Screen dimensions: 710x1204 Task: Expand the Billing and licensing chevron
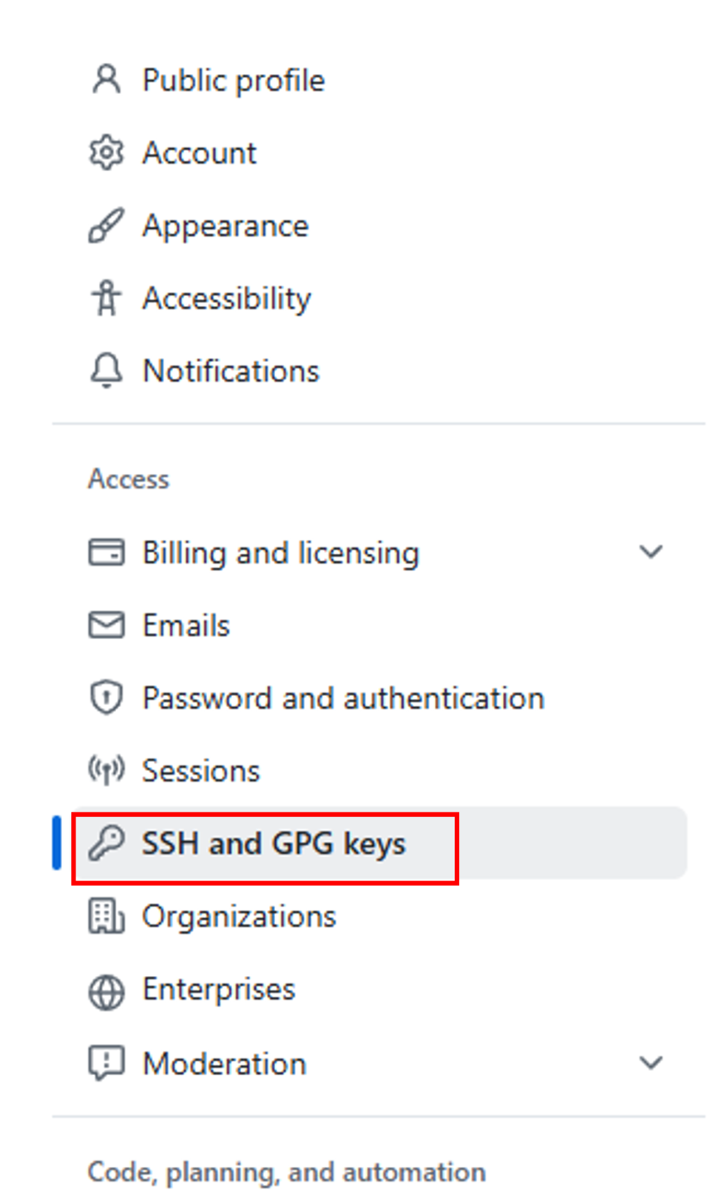[x=651, y=552]
